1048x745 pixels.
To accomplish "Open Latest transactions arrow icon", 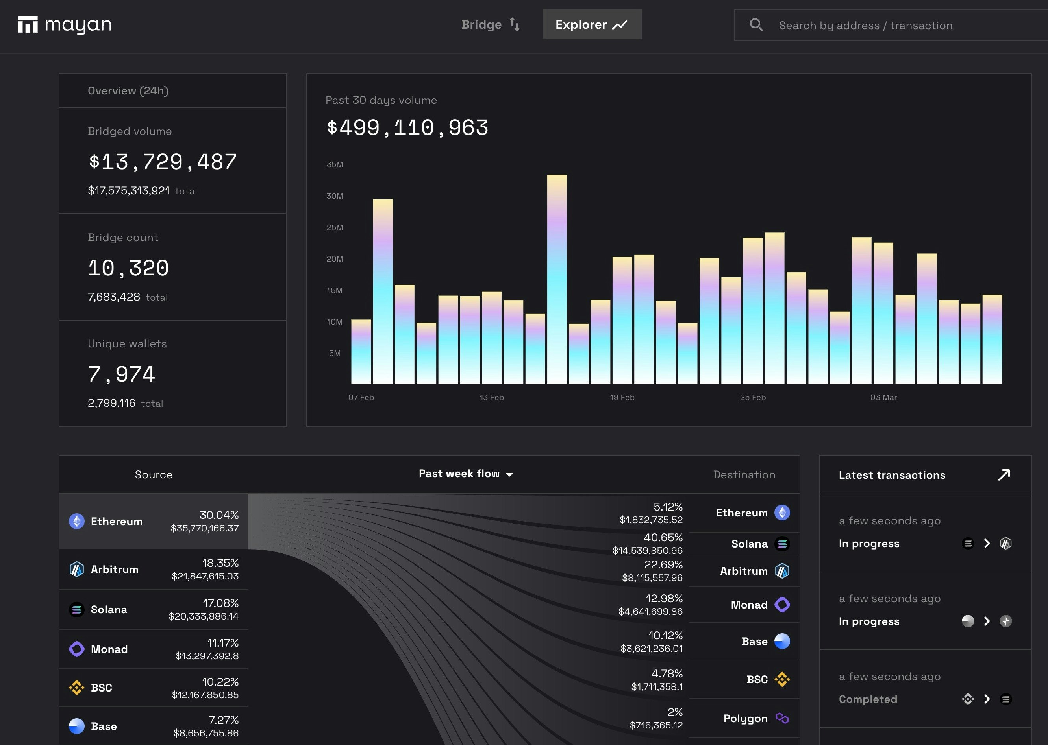I will point(1004,475).
